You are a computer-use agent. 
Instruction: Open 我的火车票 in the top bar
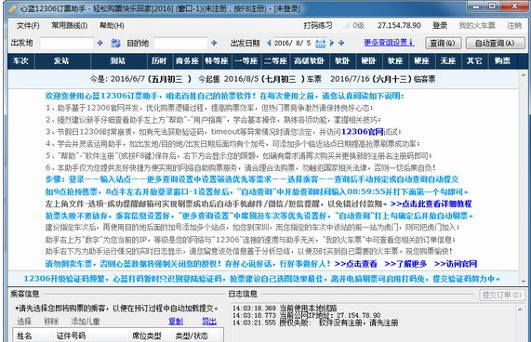(477, 25)
